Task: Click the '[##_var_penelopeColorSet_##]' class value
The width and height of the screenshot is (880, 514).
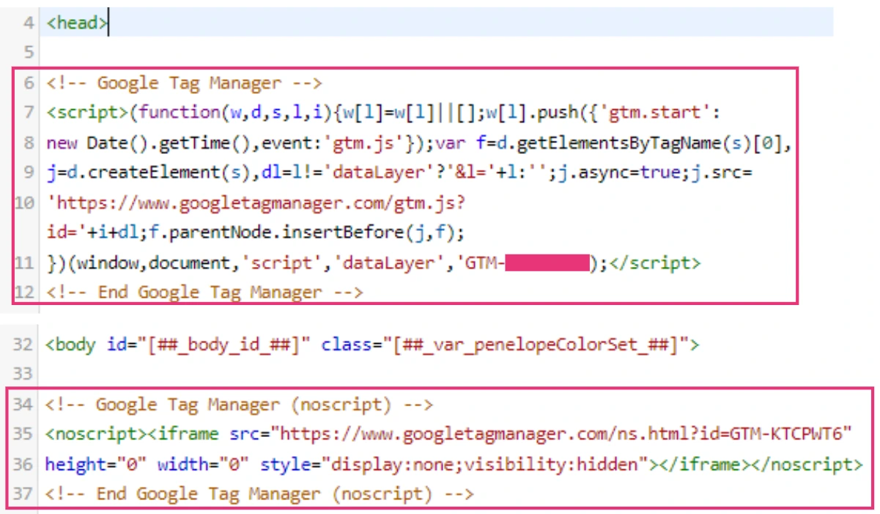Action: point(536,344)
